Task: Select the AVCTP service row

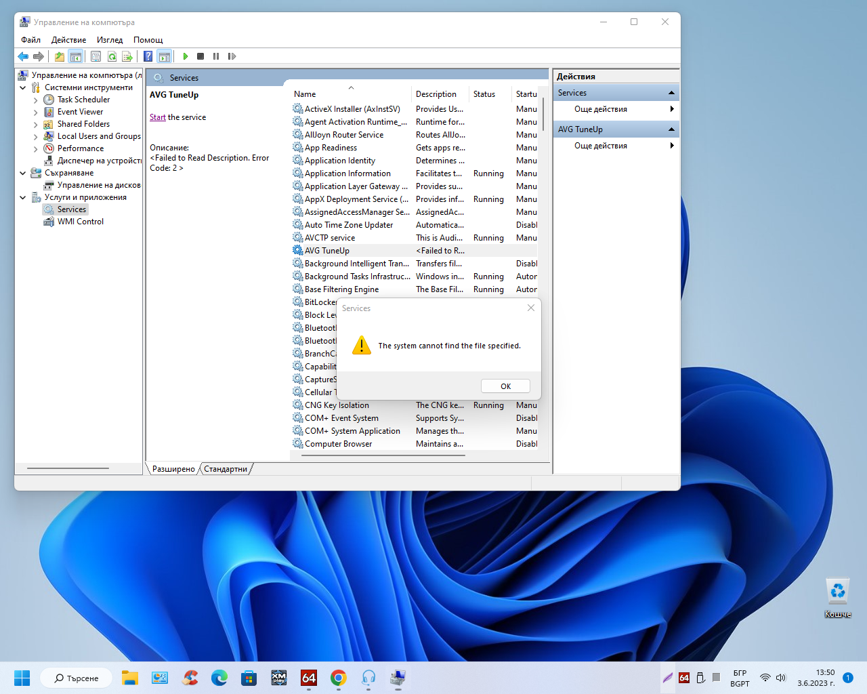Action: pyautogui.click(x=415, y=238)
